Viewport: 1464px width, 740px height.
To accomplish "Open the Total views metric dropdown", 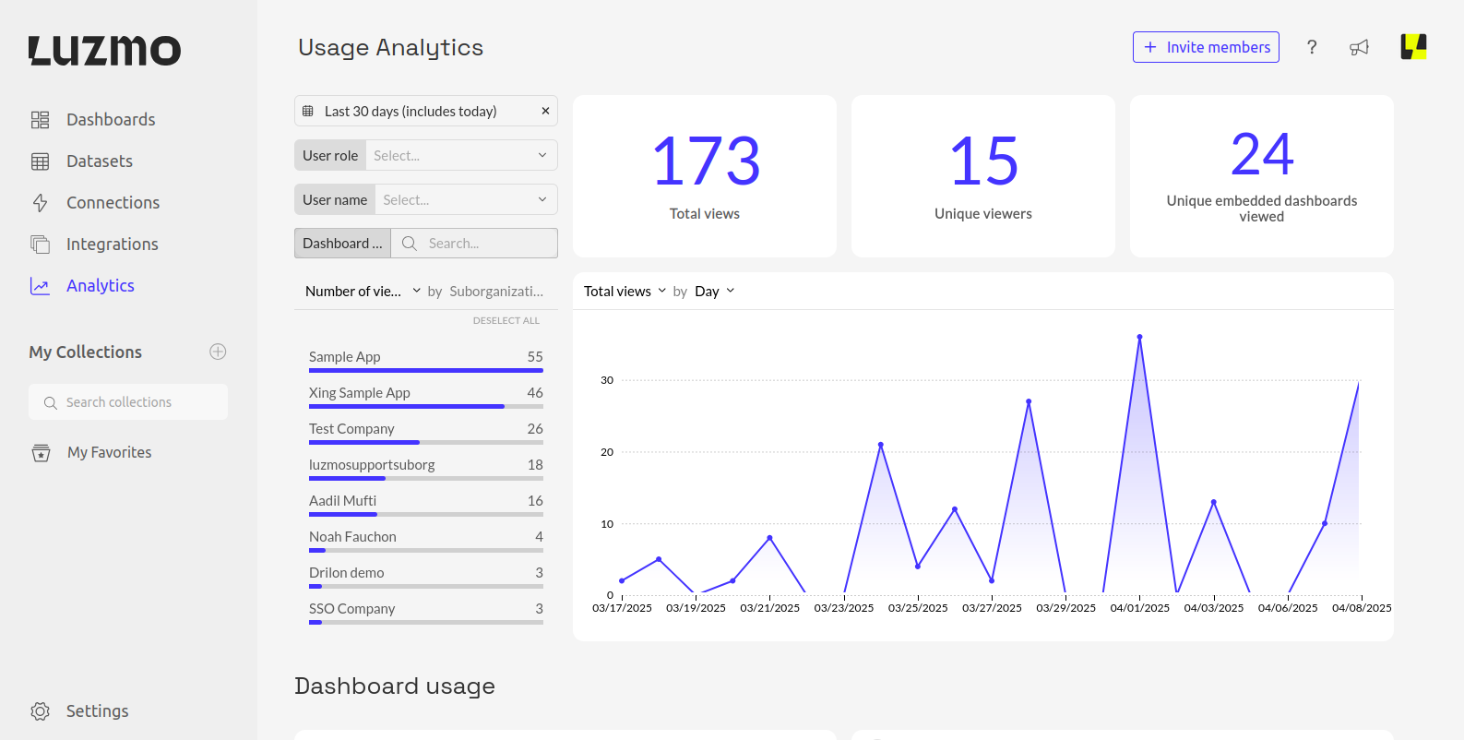I will pos(625,291).
